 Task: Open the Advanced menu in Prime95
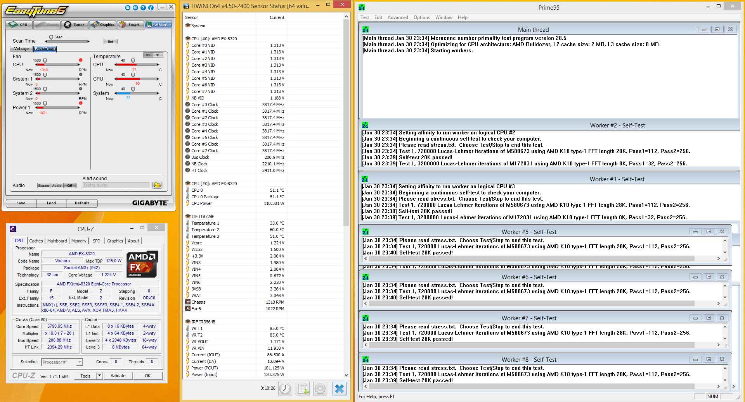pos(398,17)
